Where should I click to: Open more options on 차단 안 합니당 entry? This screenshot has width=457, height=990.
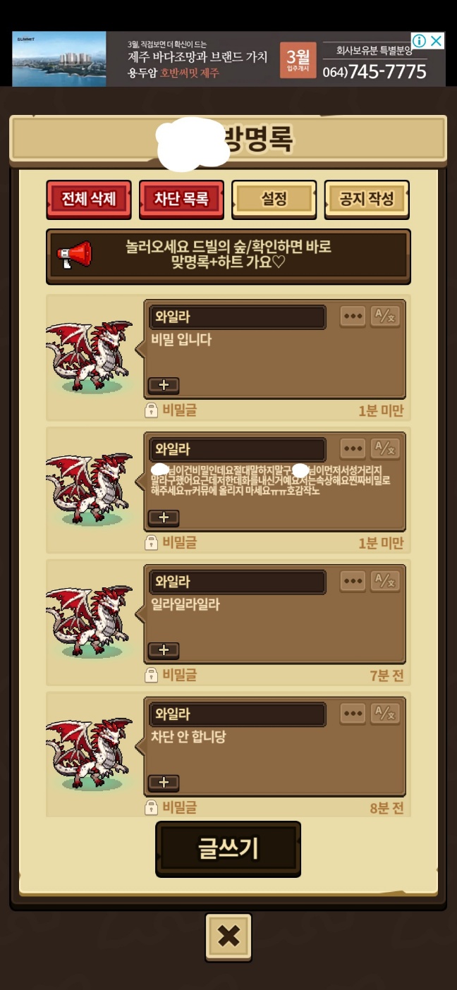point(353,714)
